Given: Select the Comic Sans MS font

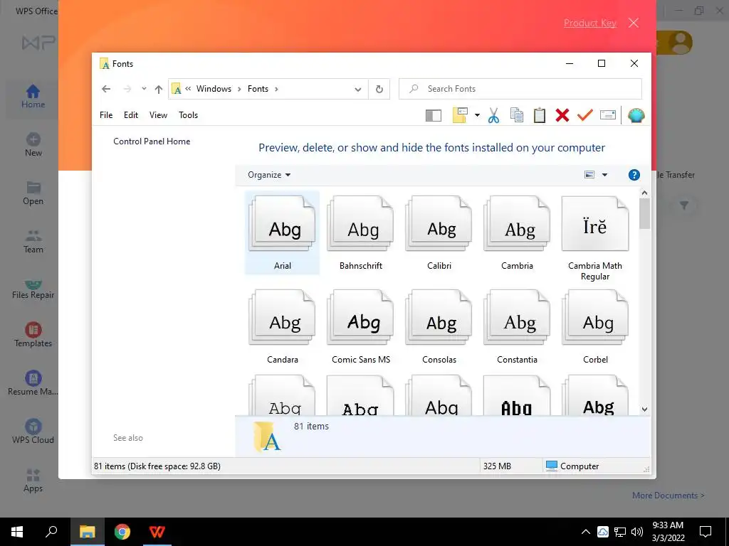Looking at the screenshot, I should coord(361,326).
